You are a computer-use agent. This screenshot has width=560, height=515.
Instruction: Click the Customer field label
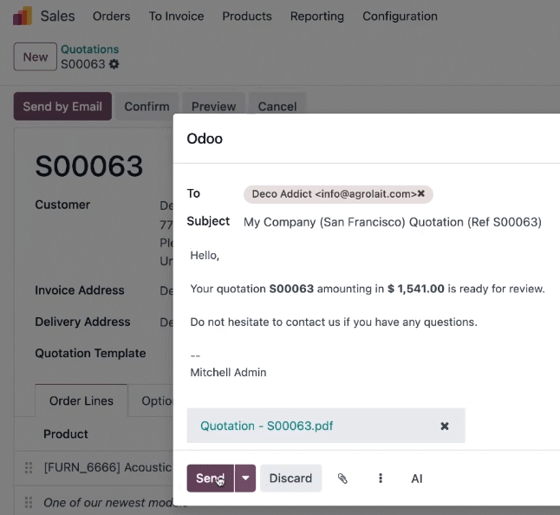pos(62,205)
